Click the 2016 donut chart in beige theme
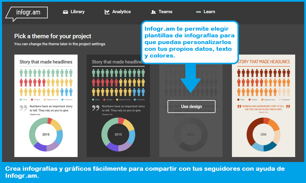Screen dimensions: 306x183 263,135
